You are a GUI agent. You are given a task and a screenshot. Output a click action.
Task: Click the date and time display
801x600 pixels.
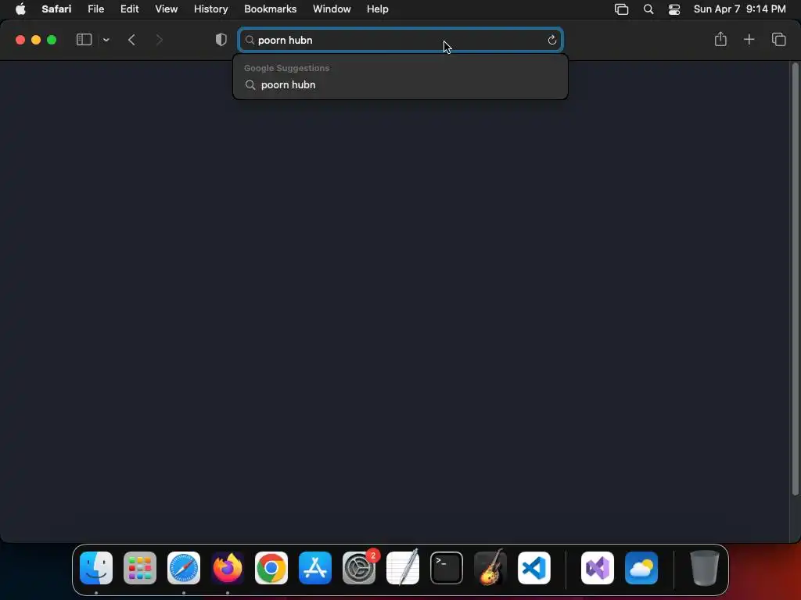(x=739, y=9)
